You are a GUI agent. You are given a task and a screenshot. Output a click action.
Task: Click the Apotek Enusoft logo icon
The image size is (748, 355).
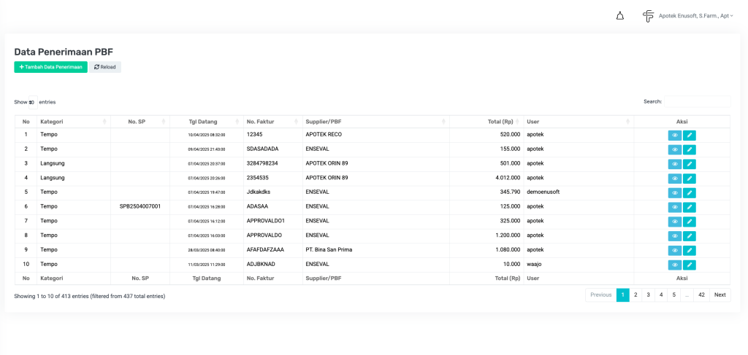coord(648,16)
